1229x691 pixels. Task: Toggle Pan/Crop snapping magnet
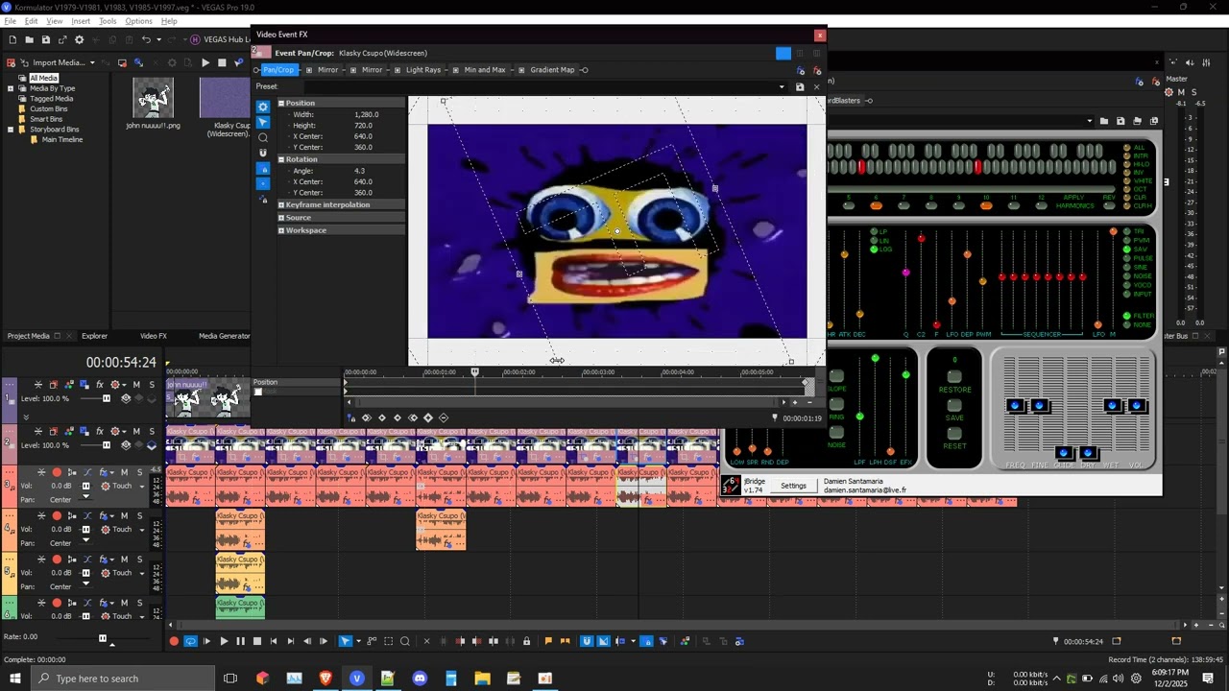[x=263, y=153]
